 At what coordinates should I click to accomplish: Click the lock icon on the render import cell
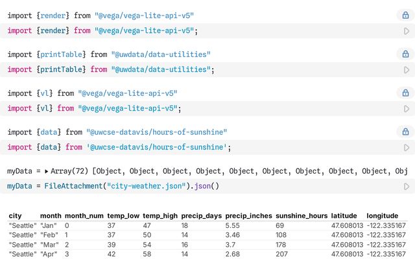[x=405, y=15]
